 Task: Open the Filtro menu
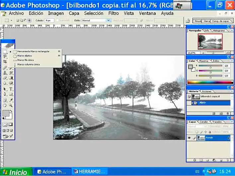[114, 13]
